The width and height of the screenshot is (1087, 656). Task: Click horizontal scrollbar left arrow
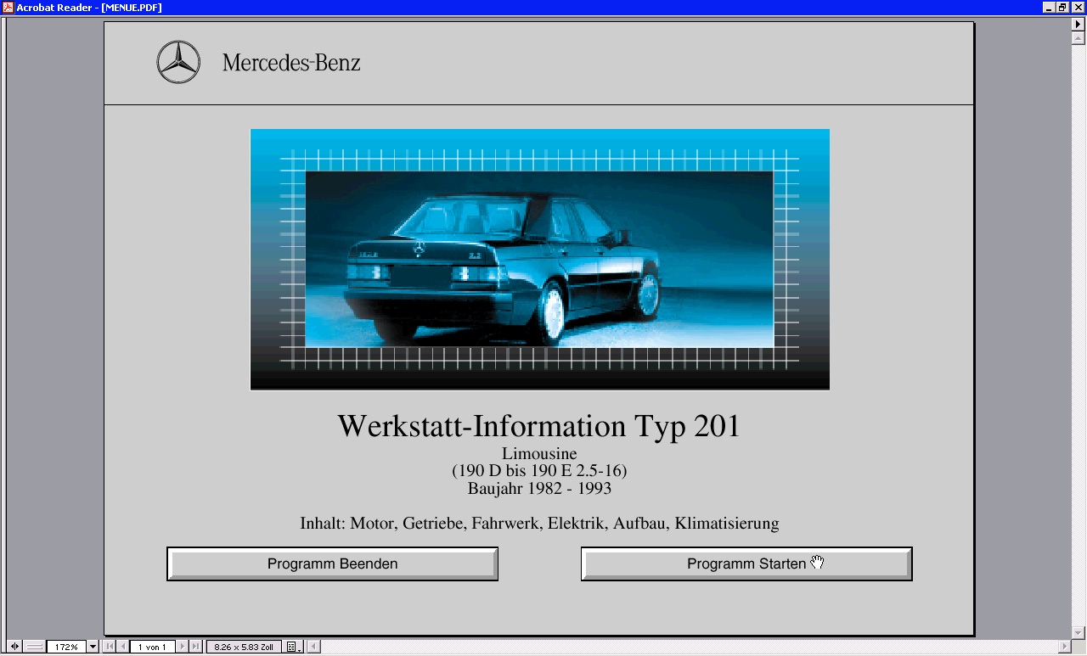coord(313,647)
